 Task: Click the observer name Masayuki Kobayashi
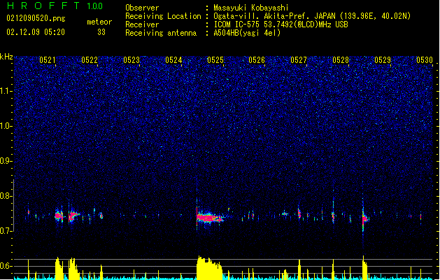point(251,8)
